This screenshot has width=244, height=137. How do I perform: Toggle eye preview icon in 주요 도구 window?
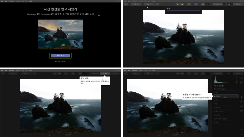[x=177, y=74]
